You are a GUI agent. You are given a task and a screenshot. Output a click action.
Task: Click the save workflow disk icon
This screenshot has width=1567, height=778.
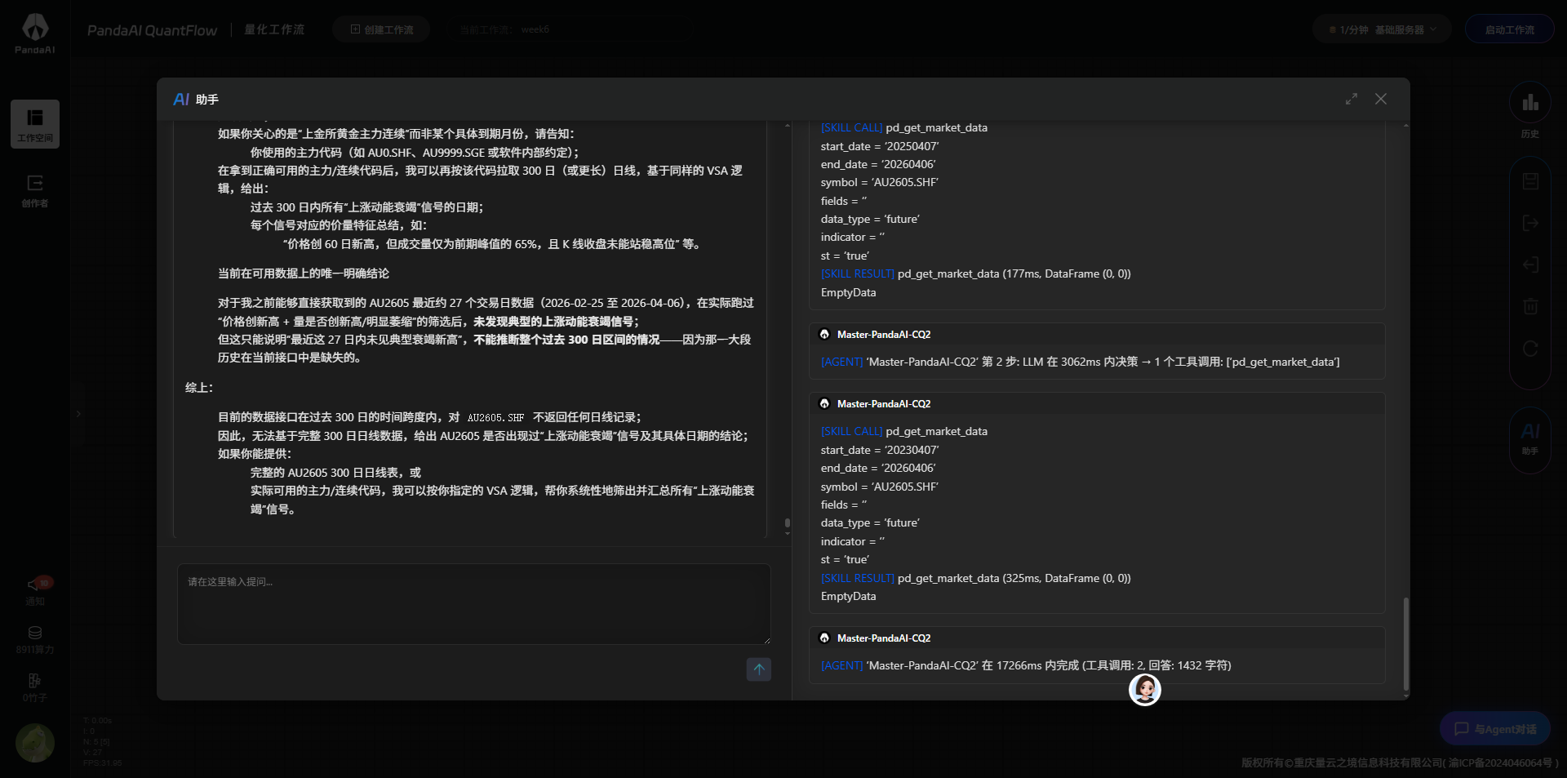tap(1530, 181)
